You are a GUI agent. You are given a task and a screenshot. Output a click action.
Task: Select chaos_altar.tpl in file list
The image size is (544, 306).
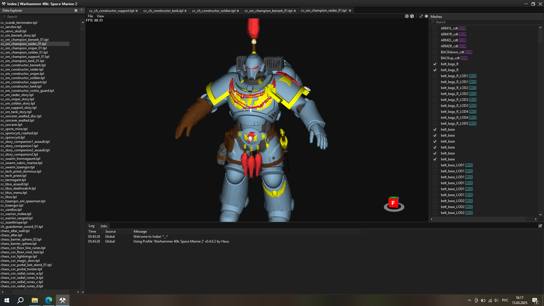(x=11, y=235)
